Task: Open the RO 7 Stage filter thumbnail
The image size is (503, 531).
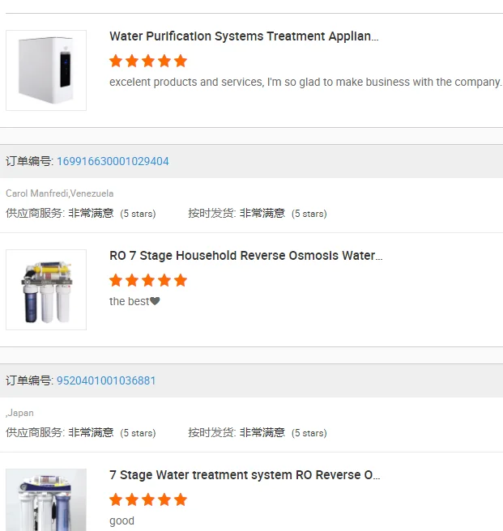Action: (46, 290)
